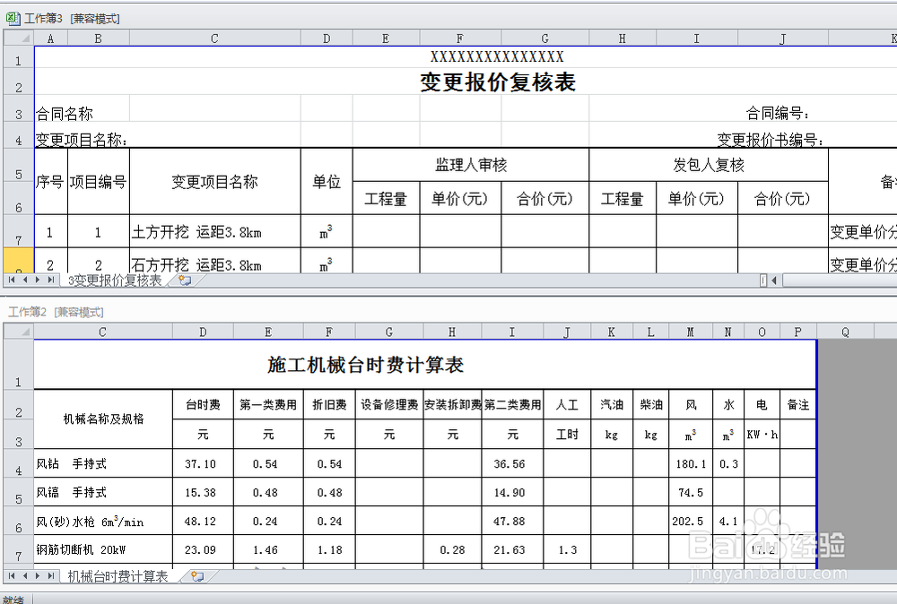Click the Excel workbook icon beside 工作簿2 title

[x=7, y=311]
